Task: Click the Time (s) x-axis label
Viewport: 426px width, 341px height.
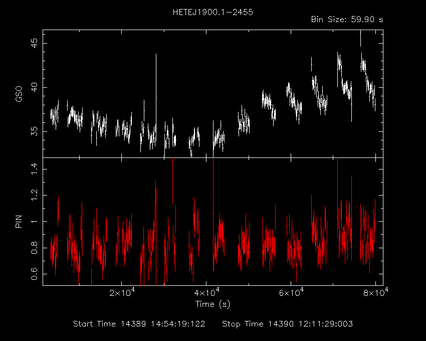Action: point(212,304)
